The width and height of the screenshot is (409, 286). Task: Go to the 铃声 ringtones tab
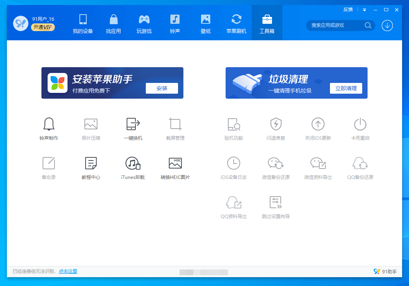[x=175, y=24]
